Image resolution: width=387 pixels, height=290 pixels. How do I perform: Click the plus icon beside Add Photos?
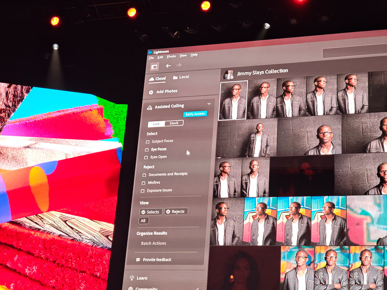(151, 92)
